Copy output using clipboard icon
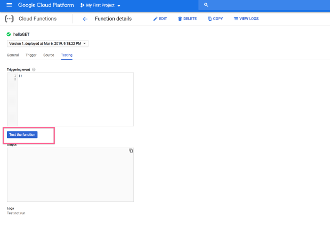330x227 pixels. (131, 151)
